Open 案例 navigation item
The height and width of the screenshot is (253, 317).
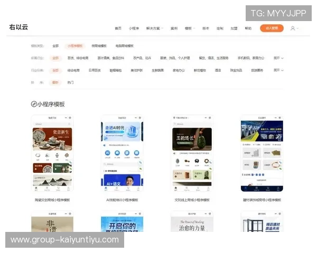(x=174, y=28)
